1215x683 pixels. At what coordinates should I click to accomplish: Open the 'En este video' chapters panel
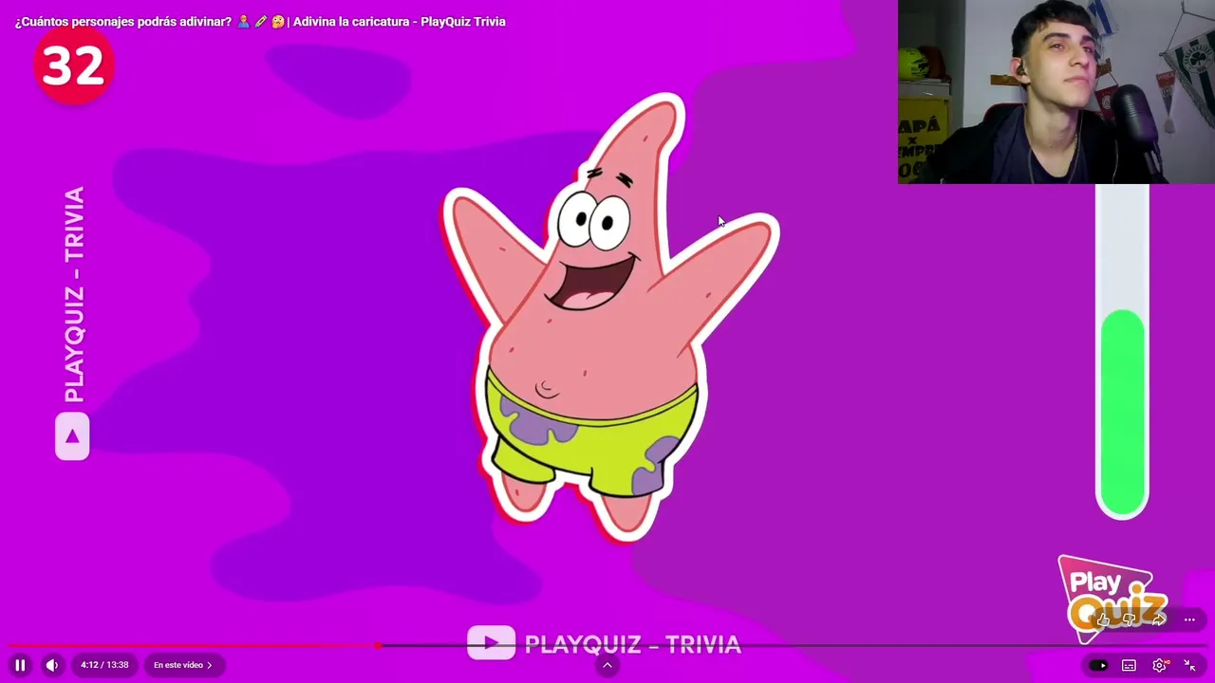coord(183,665)
